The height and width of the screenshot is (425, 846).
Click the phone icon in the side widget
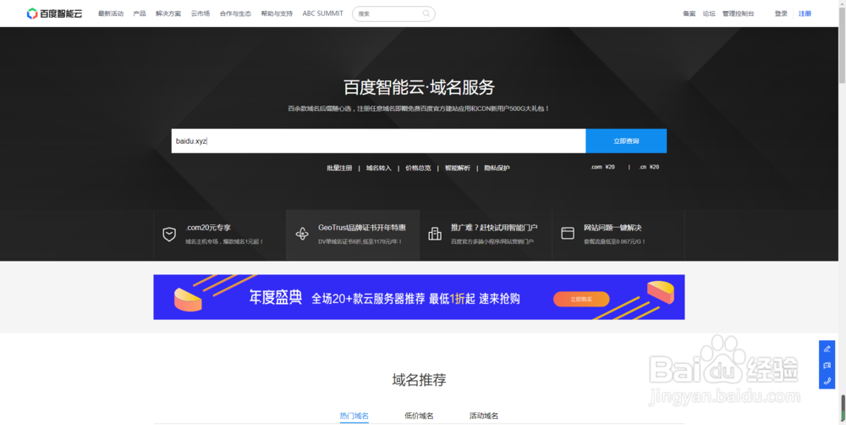pyautogui.click(x=827, y=381)
